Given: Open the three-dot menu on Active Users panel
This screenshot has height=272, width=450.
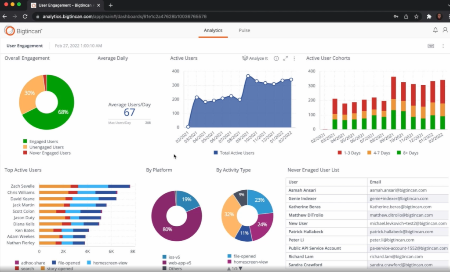Looking at the screenshot, I should point(294,58).
